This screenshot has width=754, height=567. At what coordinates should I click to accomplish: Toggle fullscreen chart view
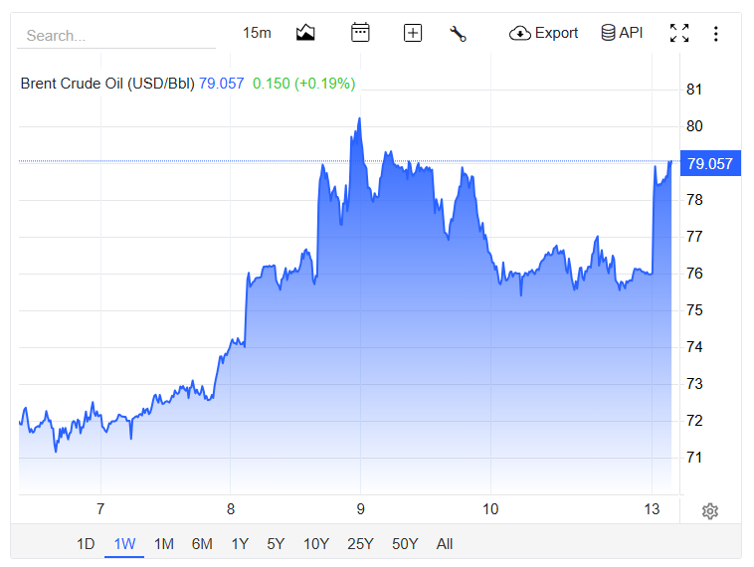pos(679,33)
